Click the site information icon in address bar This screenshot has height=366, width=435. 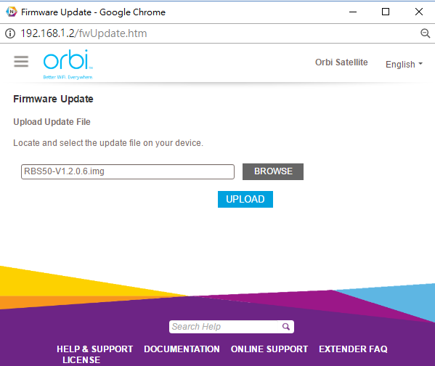point(10,33)
